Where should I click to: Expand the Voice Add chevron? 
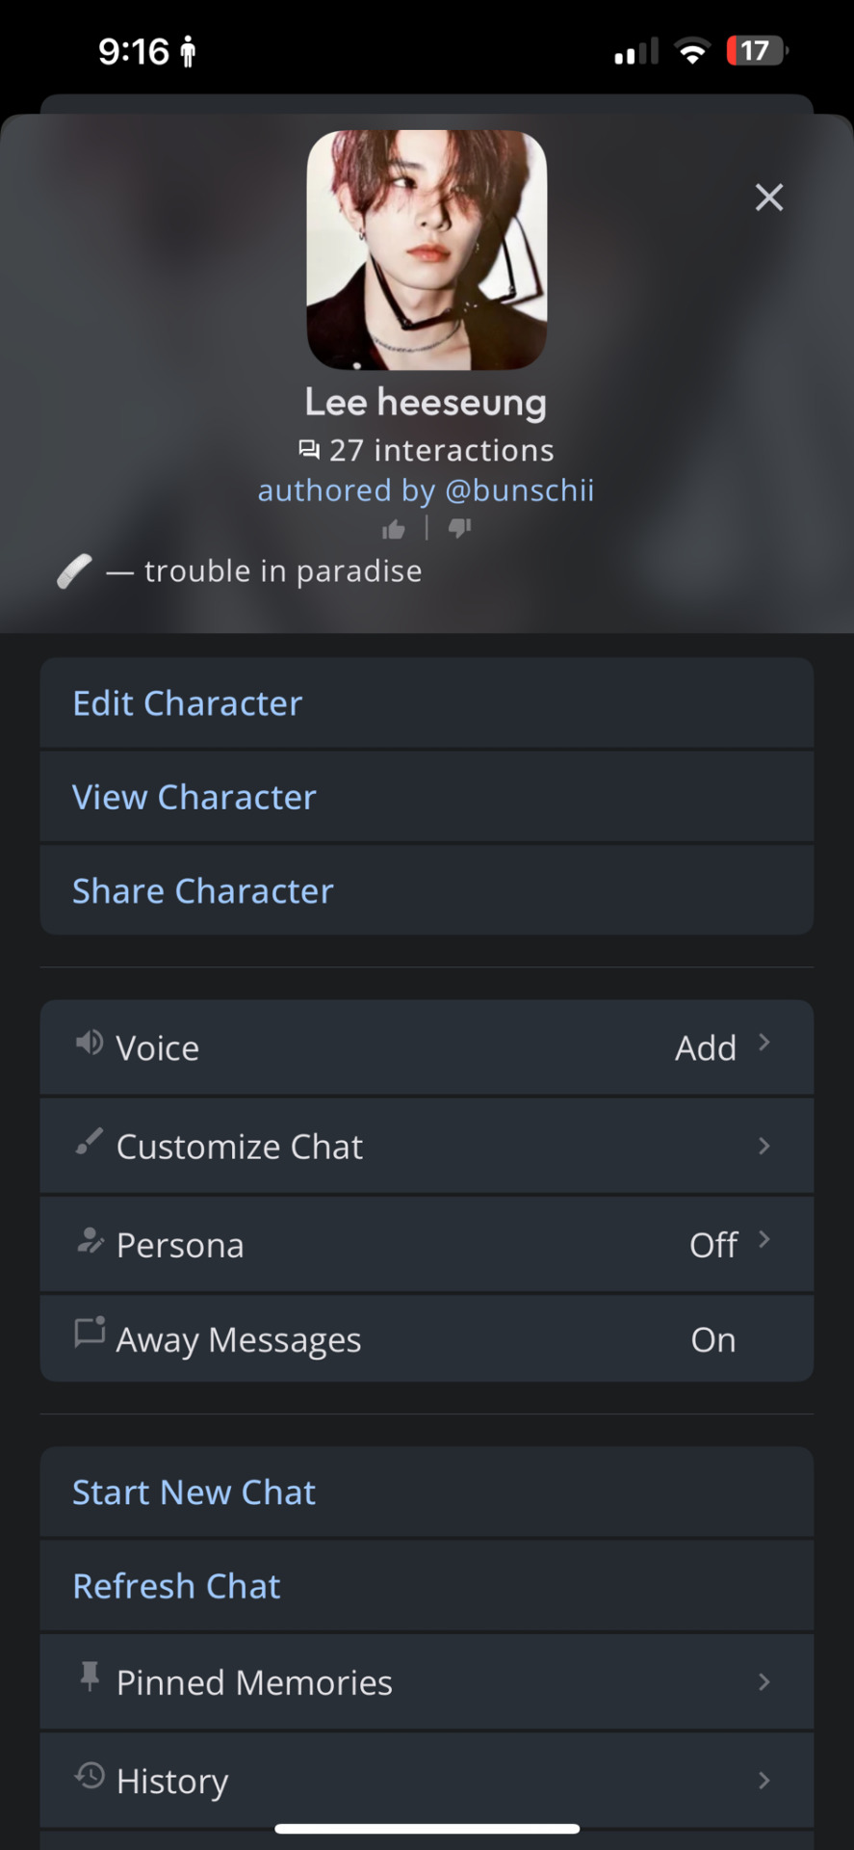[763, 1042]
